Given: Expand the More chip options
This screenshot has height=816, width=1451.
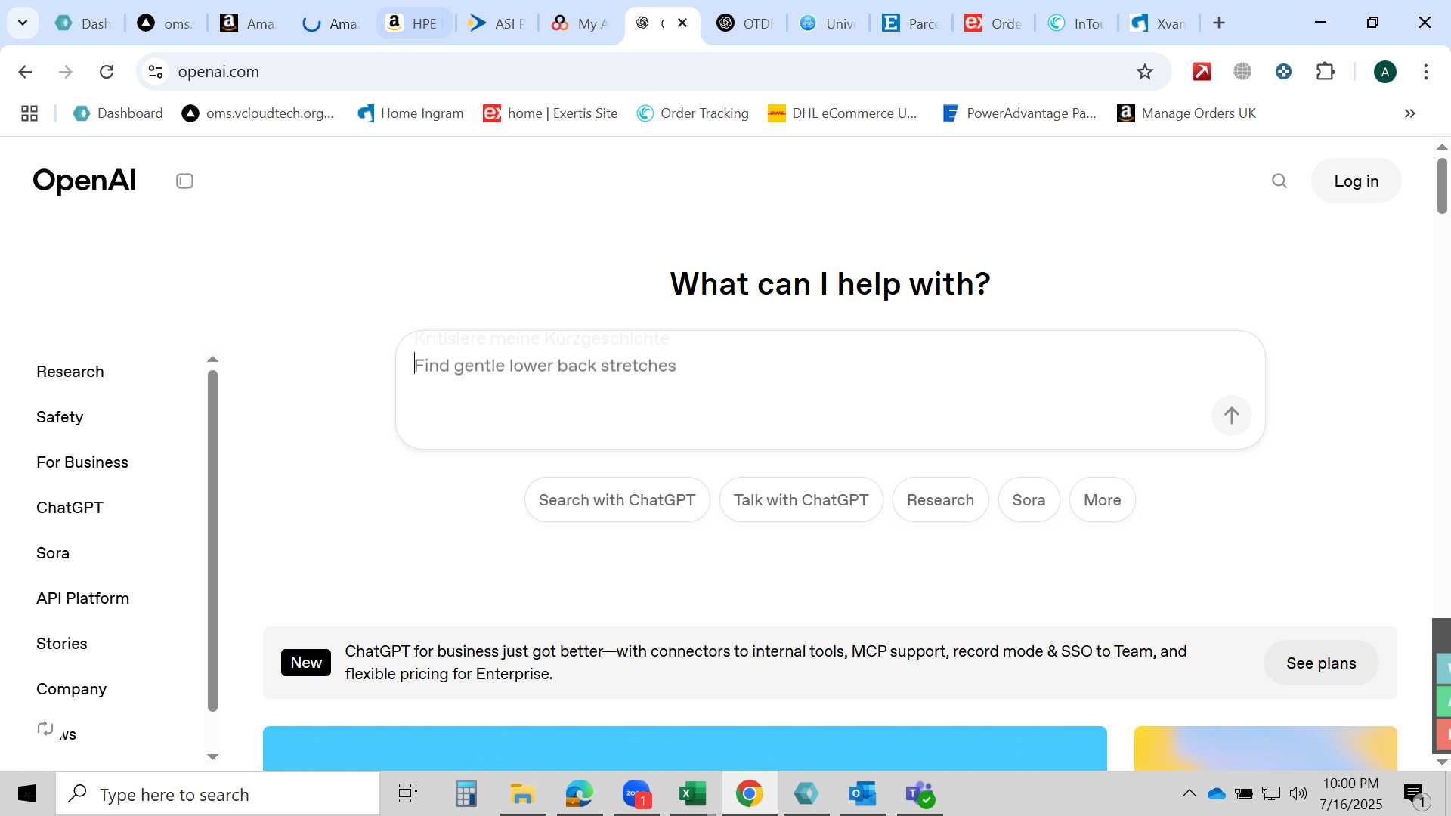Looking at the screenshot, I should pyautogui.click(x=1102, y=500).
